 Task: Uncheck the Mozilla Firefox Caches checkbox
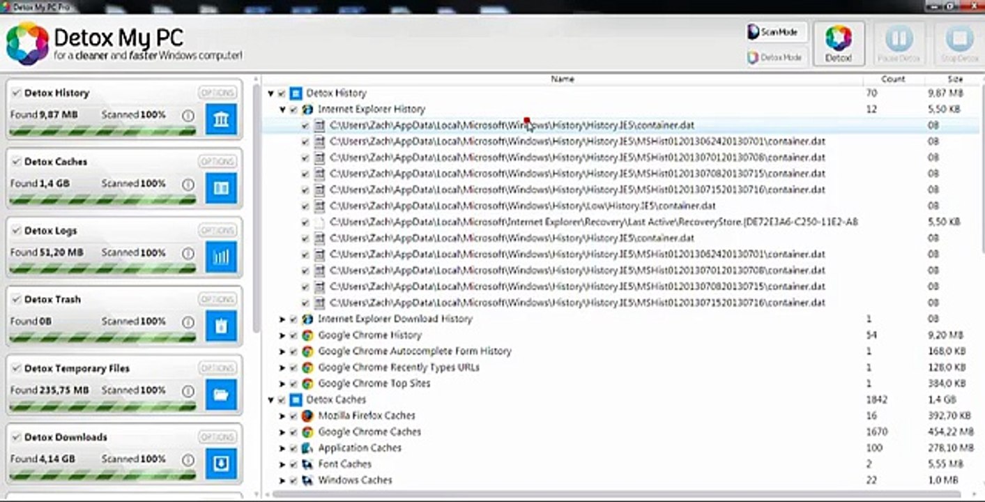pyautogui.click(x=293, y=416)
